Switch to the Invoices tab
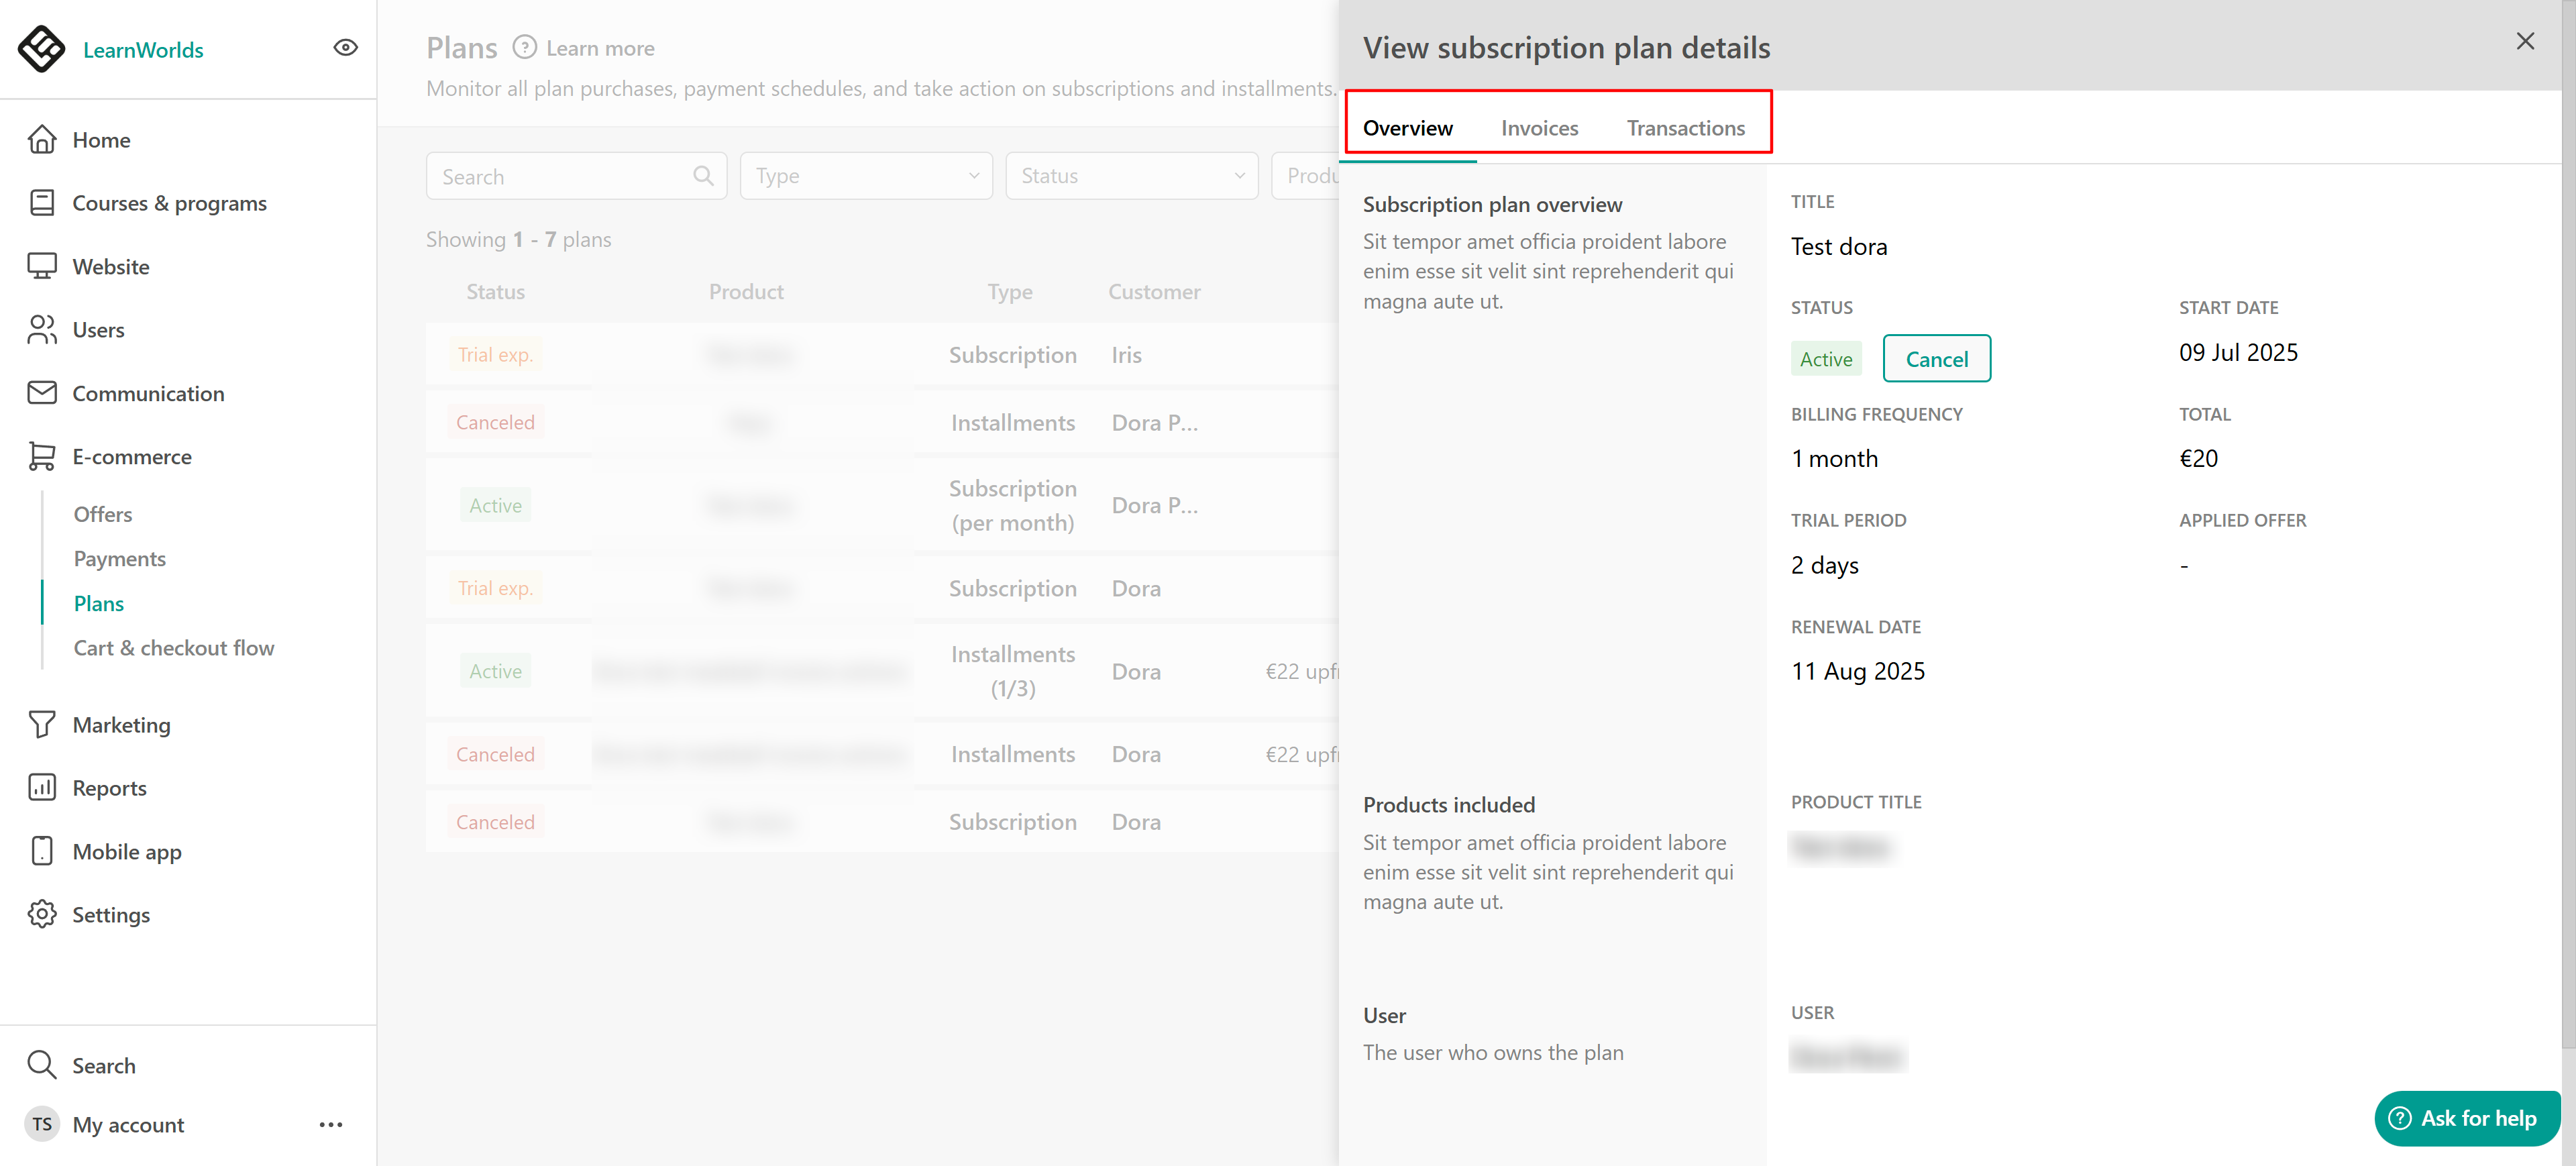 [x=1539, y=128]
